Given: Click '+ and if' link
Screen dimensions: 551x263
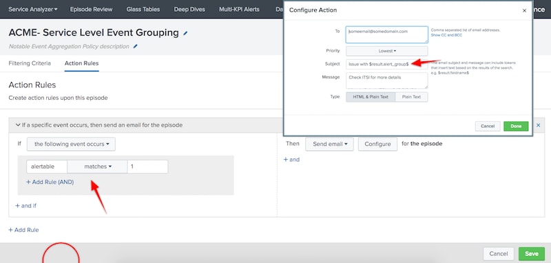Looking at the screenshot, I should [25, 206].
